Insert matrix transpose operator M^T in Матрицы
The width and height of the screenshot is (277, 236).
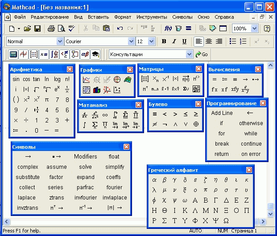point(145,89)
